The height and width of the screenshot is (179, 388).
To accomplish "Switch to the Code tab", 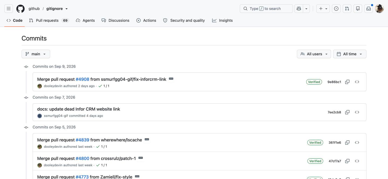I will (15, 20).
